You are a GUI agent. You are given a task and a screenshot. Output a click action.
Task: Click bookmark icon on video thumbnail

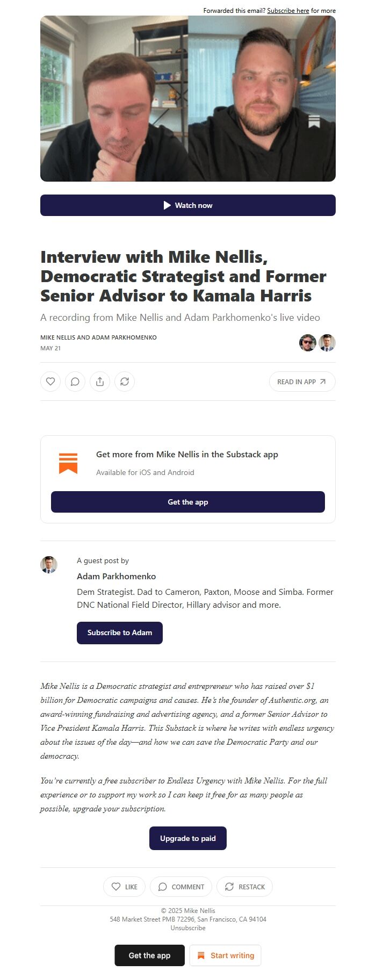pos(314,122)
